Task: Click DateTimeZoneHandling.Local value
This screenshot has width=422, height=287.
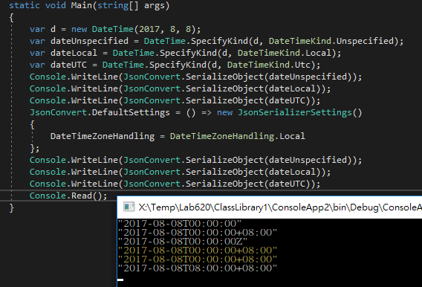Action: pos(238,136)
